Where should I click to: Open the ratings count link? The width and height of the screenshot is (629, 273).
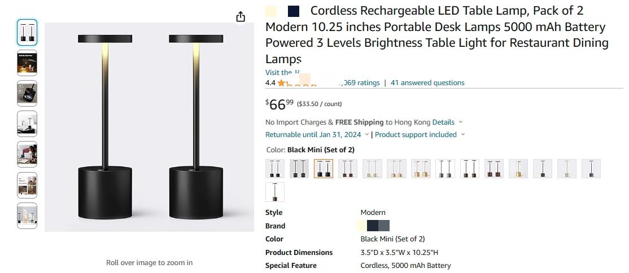(x=359, y=83)
